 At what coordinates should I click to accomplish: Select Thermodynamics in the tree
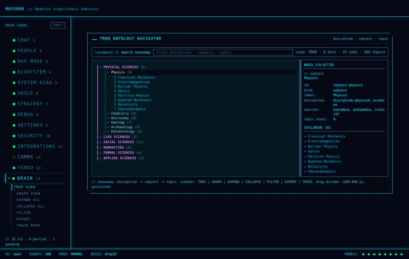click(131, 109)
